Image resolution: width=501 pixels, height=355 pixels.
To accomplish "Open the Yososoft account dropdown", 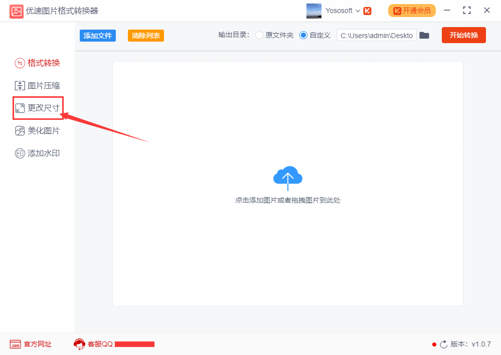I will [344, 10].
